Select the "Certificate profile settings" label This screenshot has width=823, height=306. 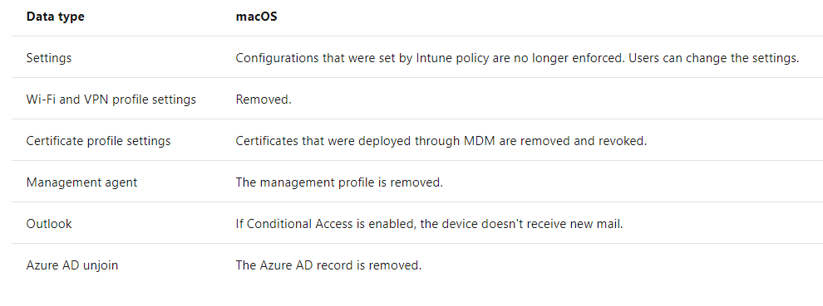point(99,141)
